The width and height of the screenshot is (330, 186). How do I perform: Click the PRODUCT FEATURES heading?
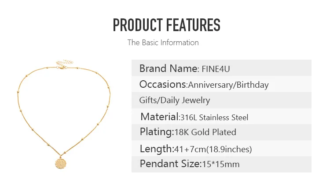click(x=166, y=25)
